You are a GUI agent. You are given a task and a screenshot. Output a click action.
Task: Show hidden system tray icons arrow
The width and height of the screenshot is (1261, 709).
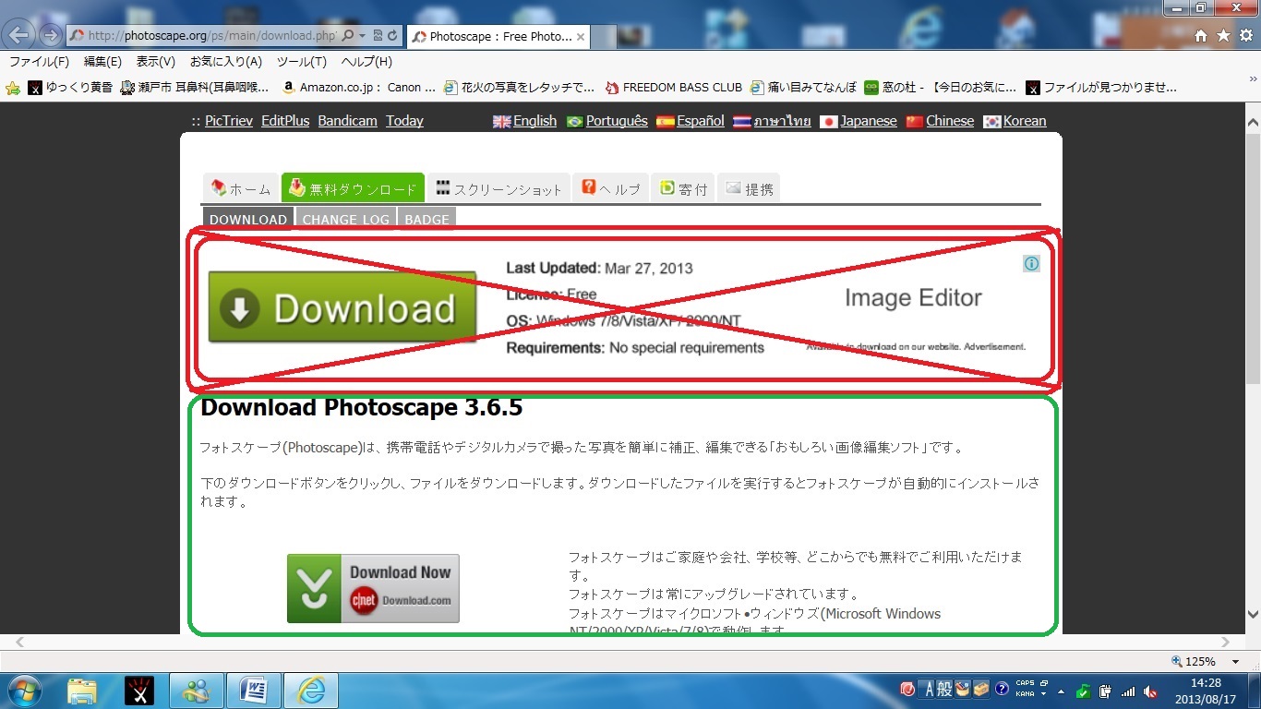pyautogui.click(x=1061, y=691)
